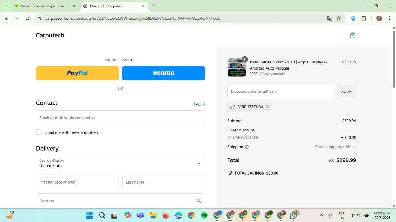Close the Verify Codes SimplyCodes tab
The image size is (396, 222).
point(74,6)
